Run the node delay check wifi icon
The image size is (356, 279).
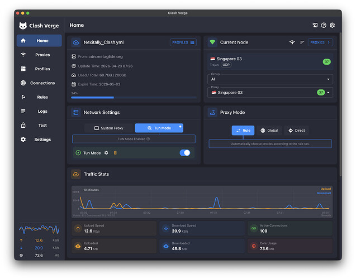click(x=292, y=42)
